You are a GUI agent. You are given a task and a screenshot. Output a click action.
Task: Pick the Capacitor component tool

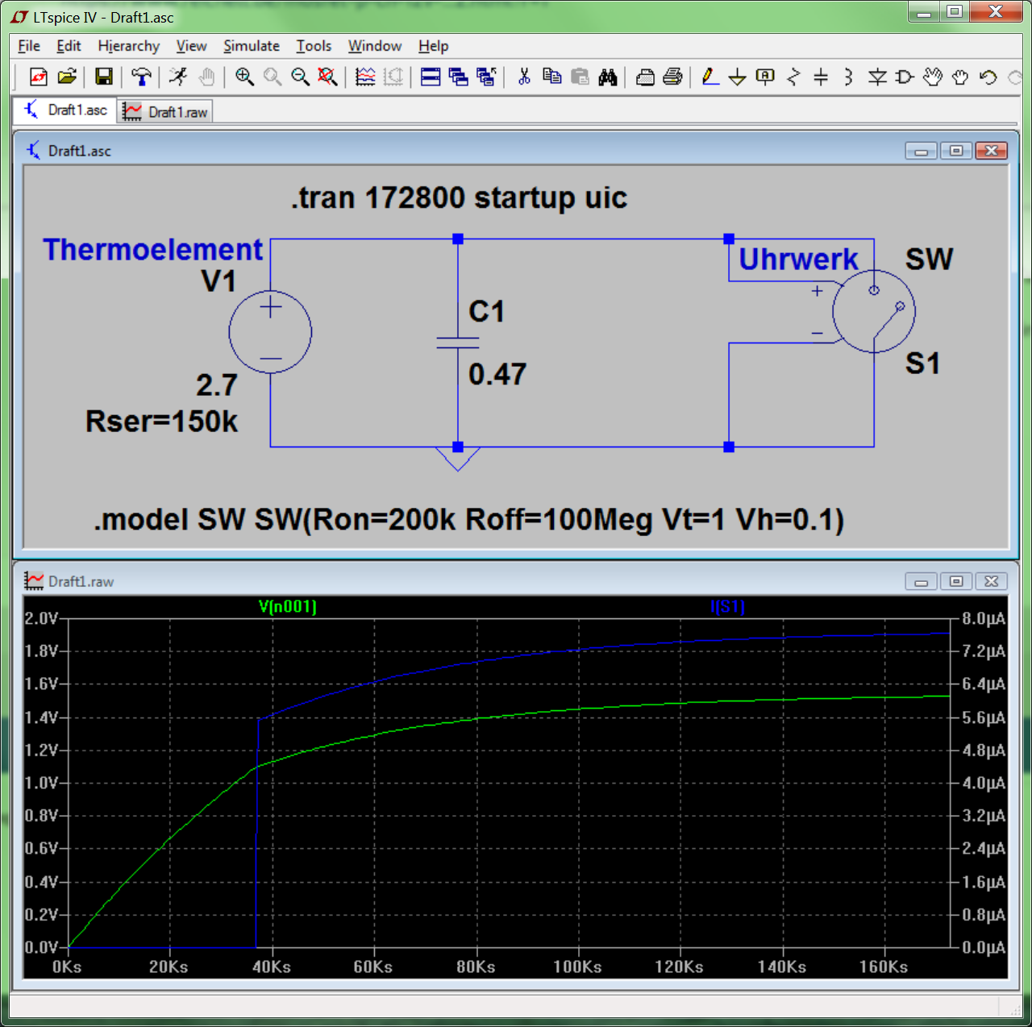(821, 77)
